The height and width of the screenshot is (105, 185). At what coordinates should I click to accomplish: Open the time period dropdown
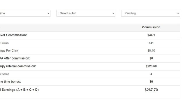tap(25, 13)
